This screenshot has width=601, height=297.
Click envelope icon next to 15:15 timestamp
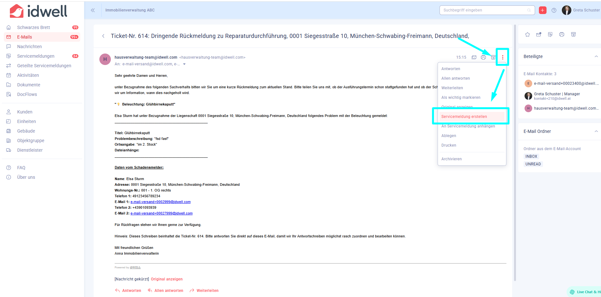click(x=474, y=57)
